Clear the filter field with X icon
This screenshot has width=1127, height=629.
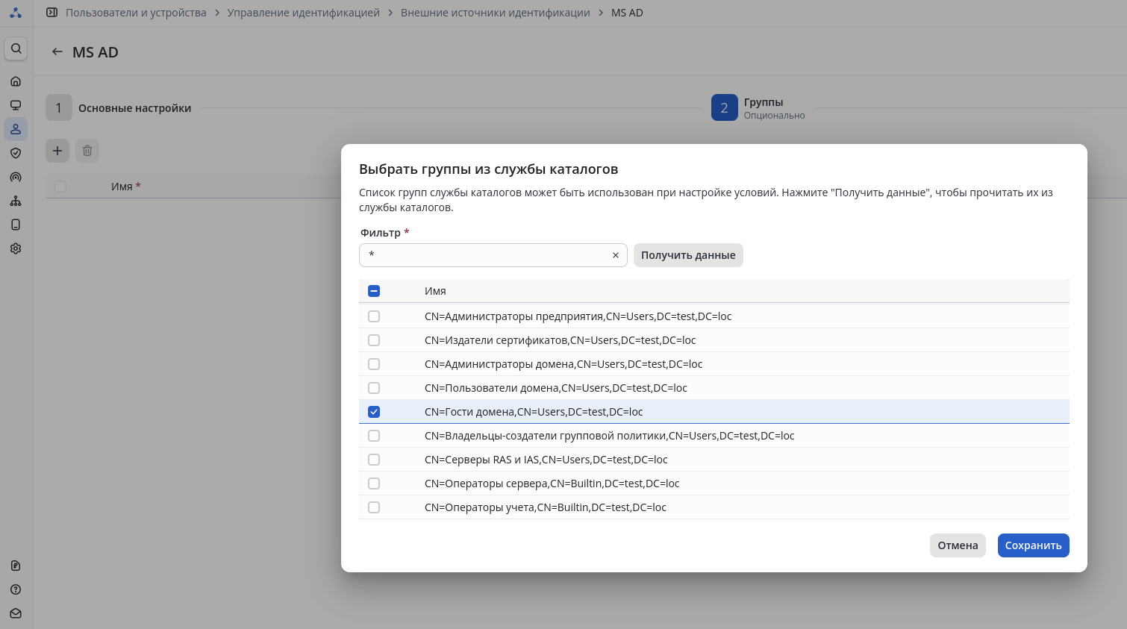[616, 255]
